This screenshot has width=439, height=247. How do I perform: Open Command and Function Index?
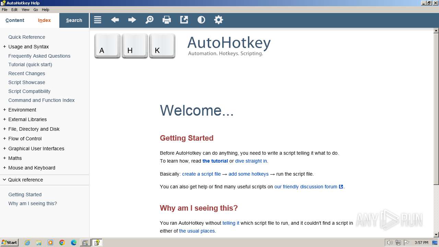click(41, 100)
